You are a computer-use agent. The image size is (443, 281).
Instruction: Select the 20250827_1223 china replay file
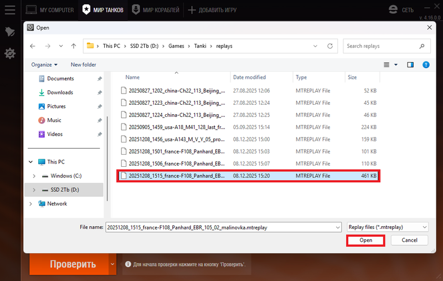248,103
